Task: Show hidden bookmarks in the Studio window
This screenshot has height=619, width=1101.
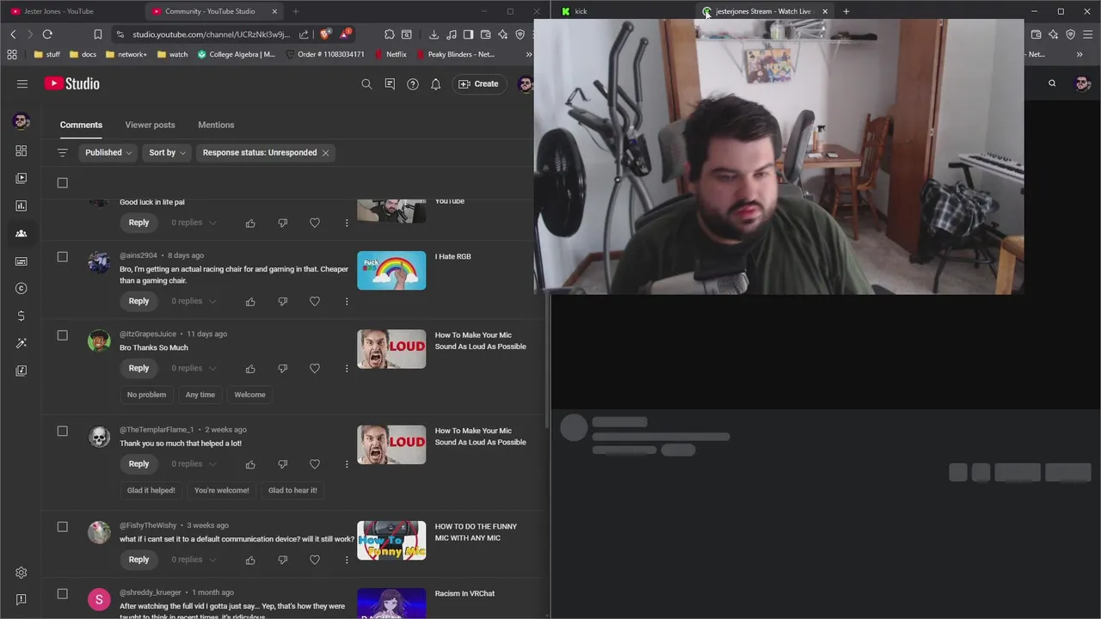Action: click(x=528, y=54)
